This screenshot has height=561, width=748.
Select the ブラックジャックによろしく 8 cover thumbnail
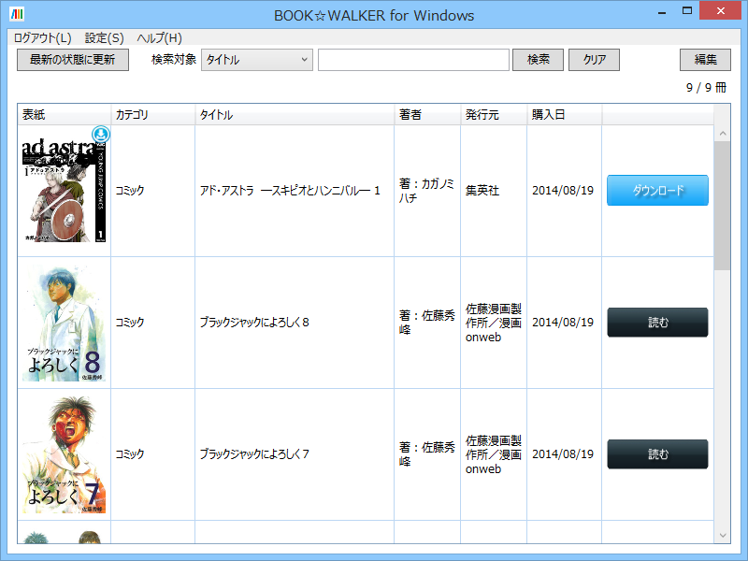[x=64, y=323]
